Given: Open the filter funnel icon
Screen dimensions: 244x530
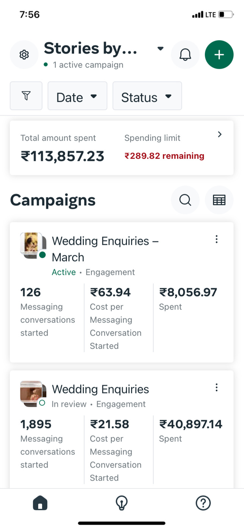Looking at the screenshot, I should point(26,96).
